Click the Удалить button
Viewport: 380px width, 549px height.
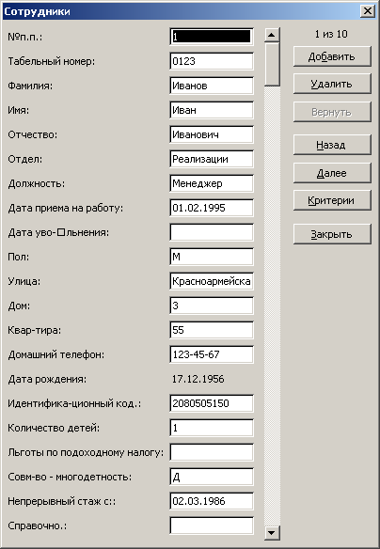coord(332,84)
